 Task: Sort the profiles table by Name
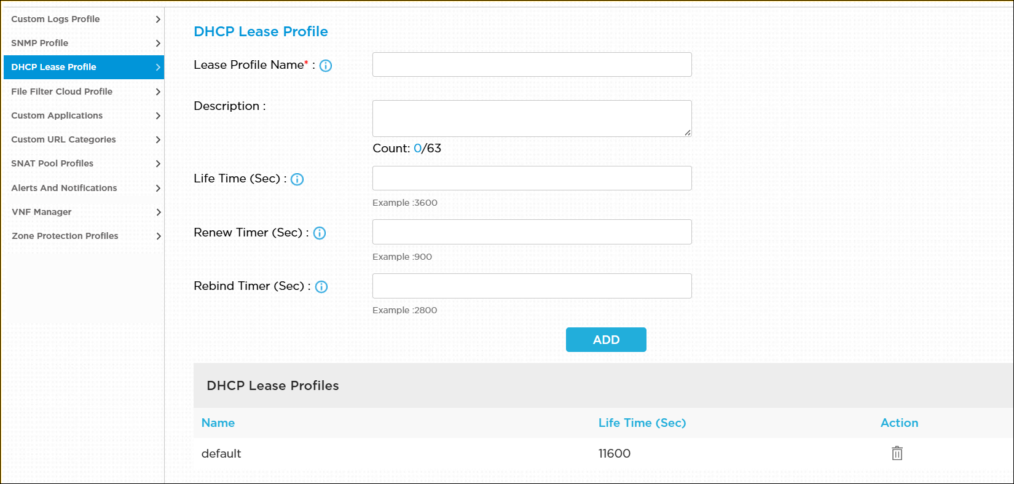(x=218, y=423)
